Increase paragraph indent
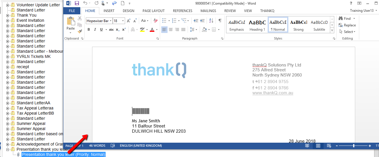This screenshot has height=157, width=379. click(203, 21)
